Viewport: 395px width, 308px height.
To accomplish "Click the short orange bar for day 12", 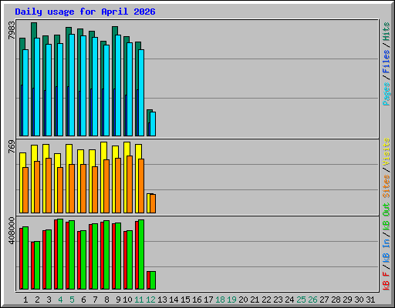I will click(x=153, y=203).
